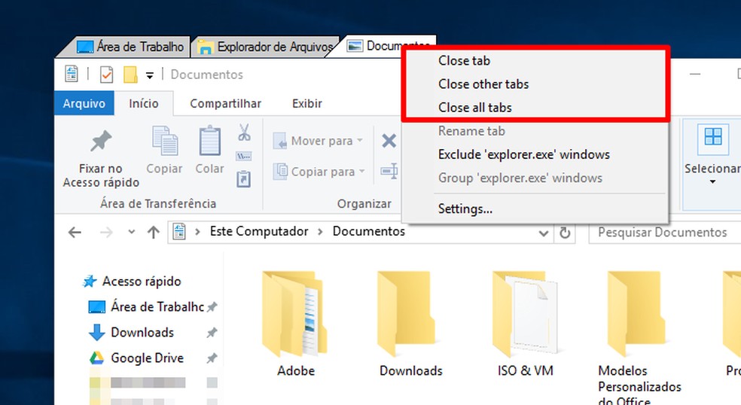Viewport: 741px width, 405px height.
Task: Click the new folder icon in quick access toolbar
Action: pos(130,75)
